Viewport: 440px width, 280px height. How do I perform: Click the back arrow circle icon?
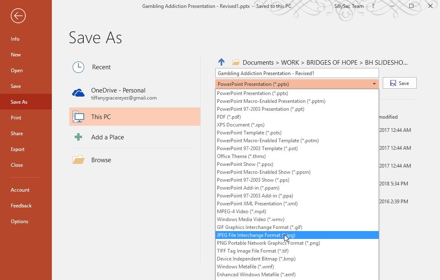18,16
